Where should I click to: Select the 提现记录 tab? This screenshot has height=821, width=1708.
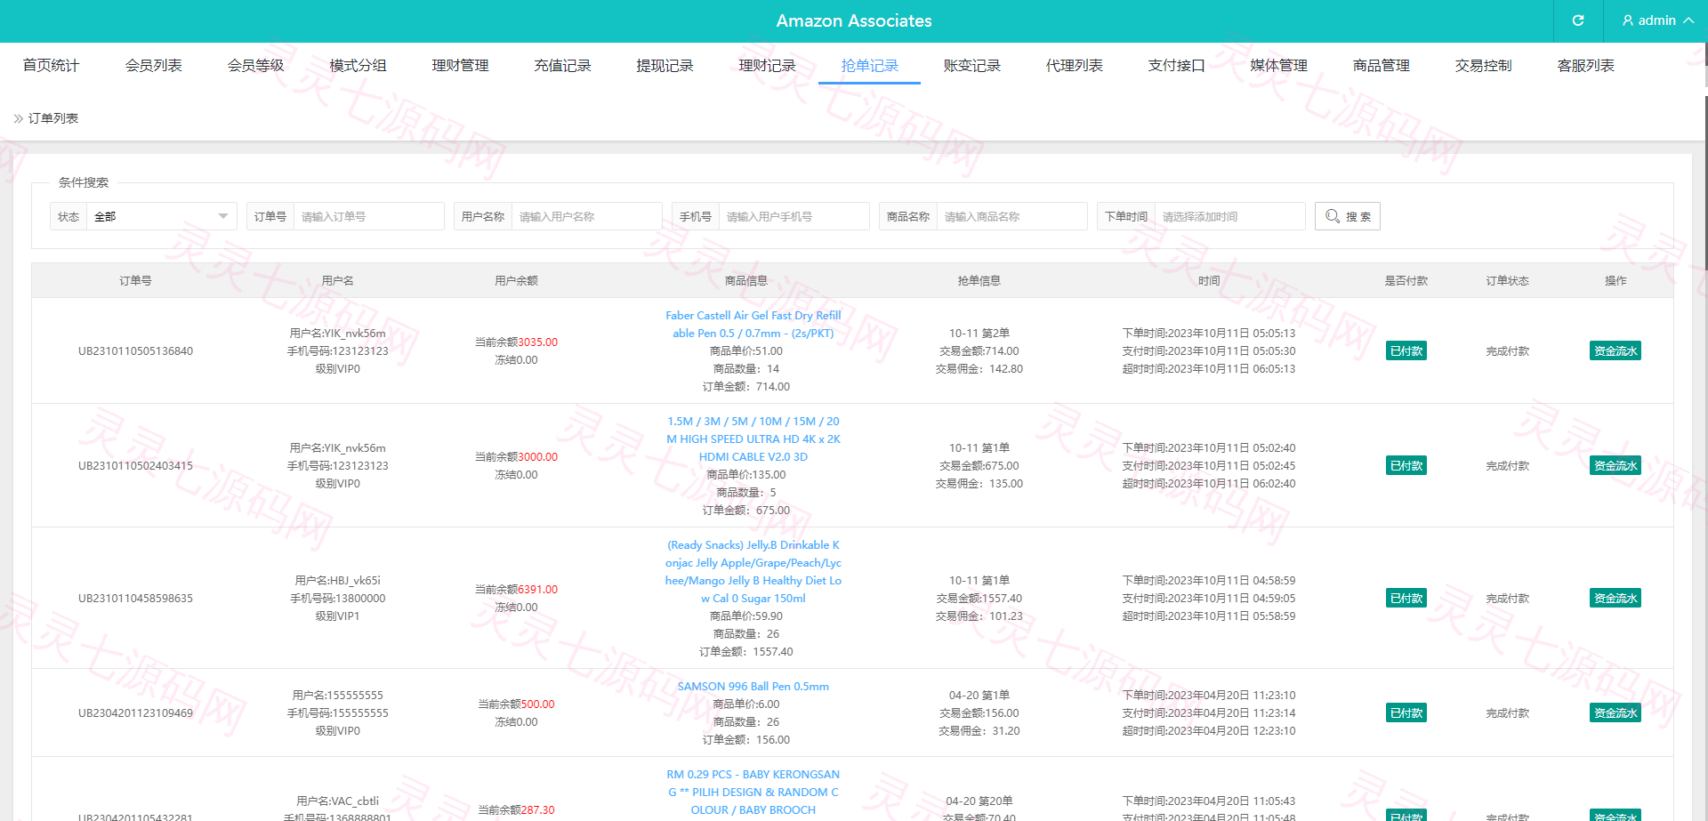(665, 65)
